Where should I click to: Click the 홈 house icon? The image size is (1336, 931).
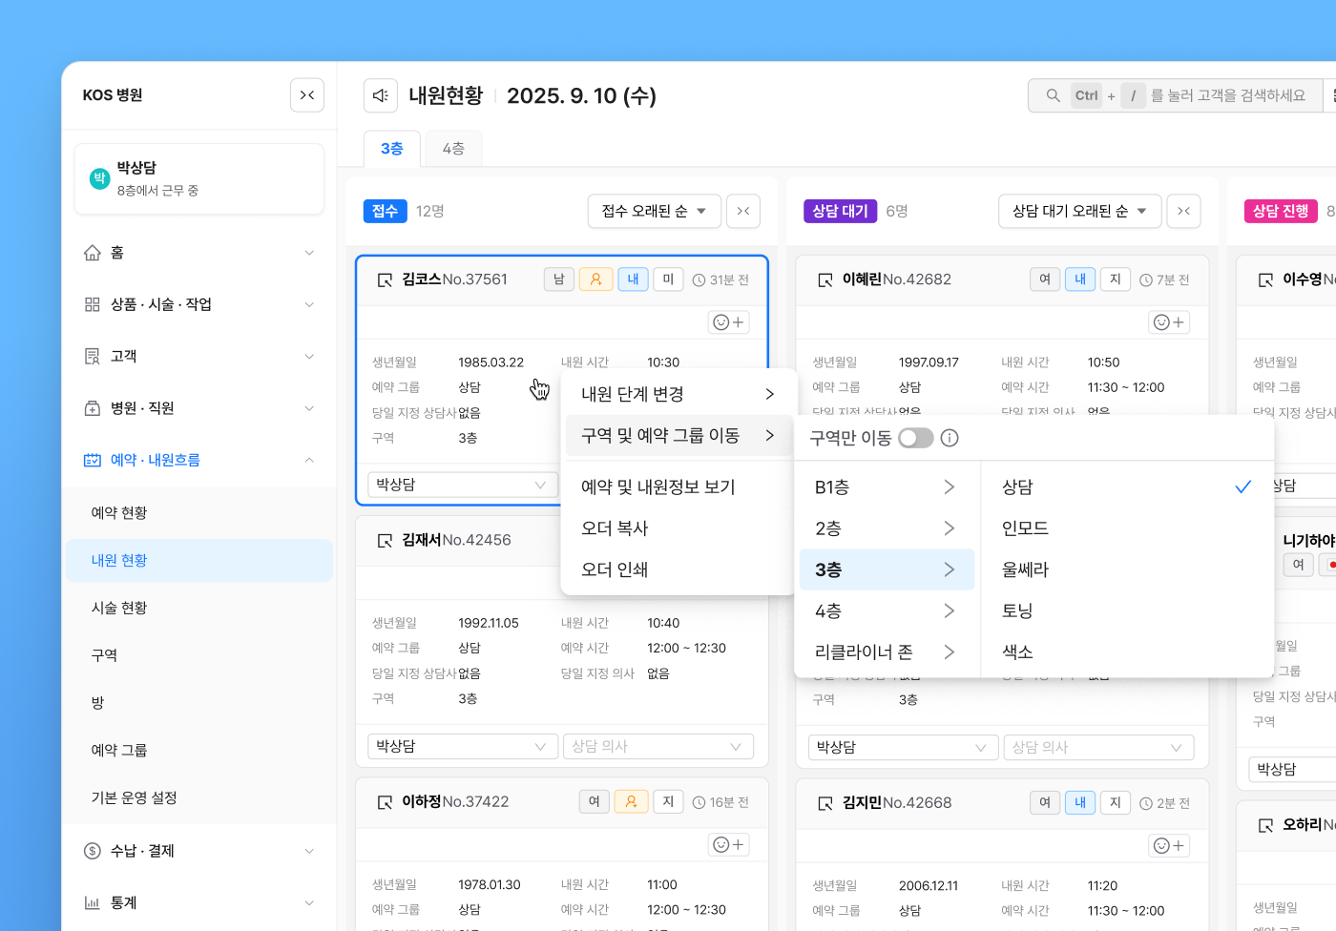tap(93, 253)
